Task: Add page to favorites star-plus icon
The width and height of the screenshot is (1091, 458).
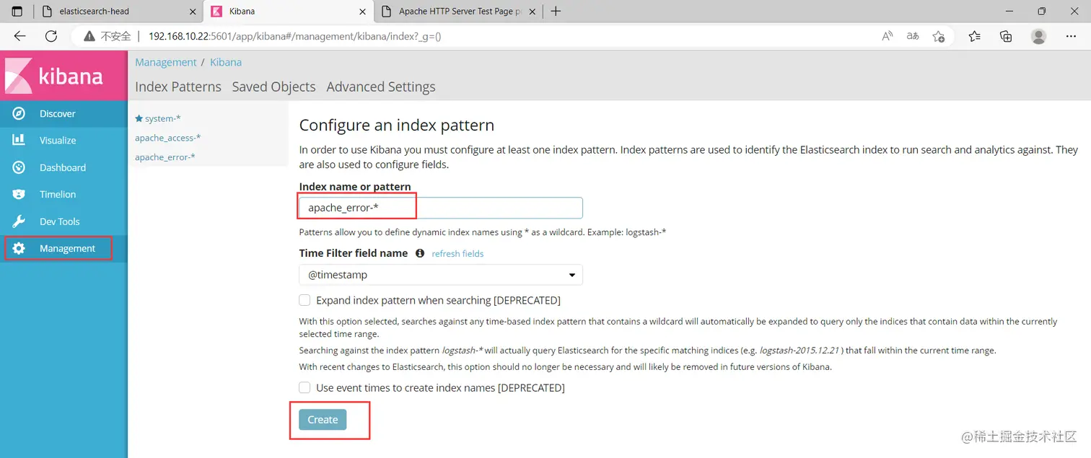Action: [x=938, y=36]
